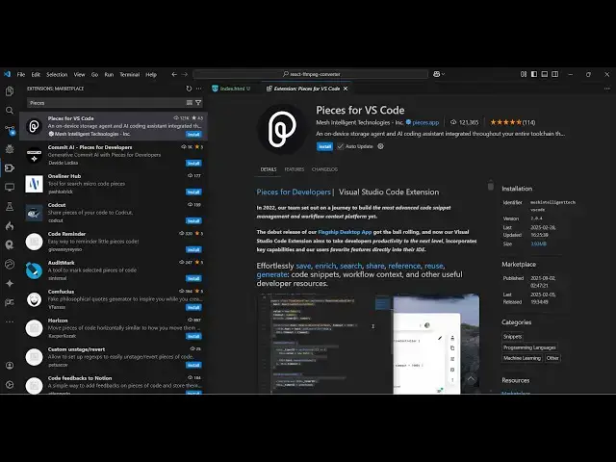Open the extensions filter funnel icon
Viewport: 616px width, 462px height.
(x=198, y=103)
